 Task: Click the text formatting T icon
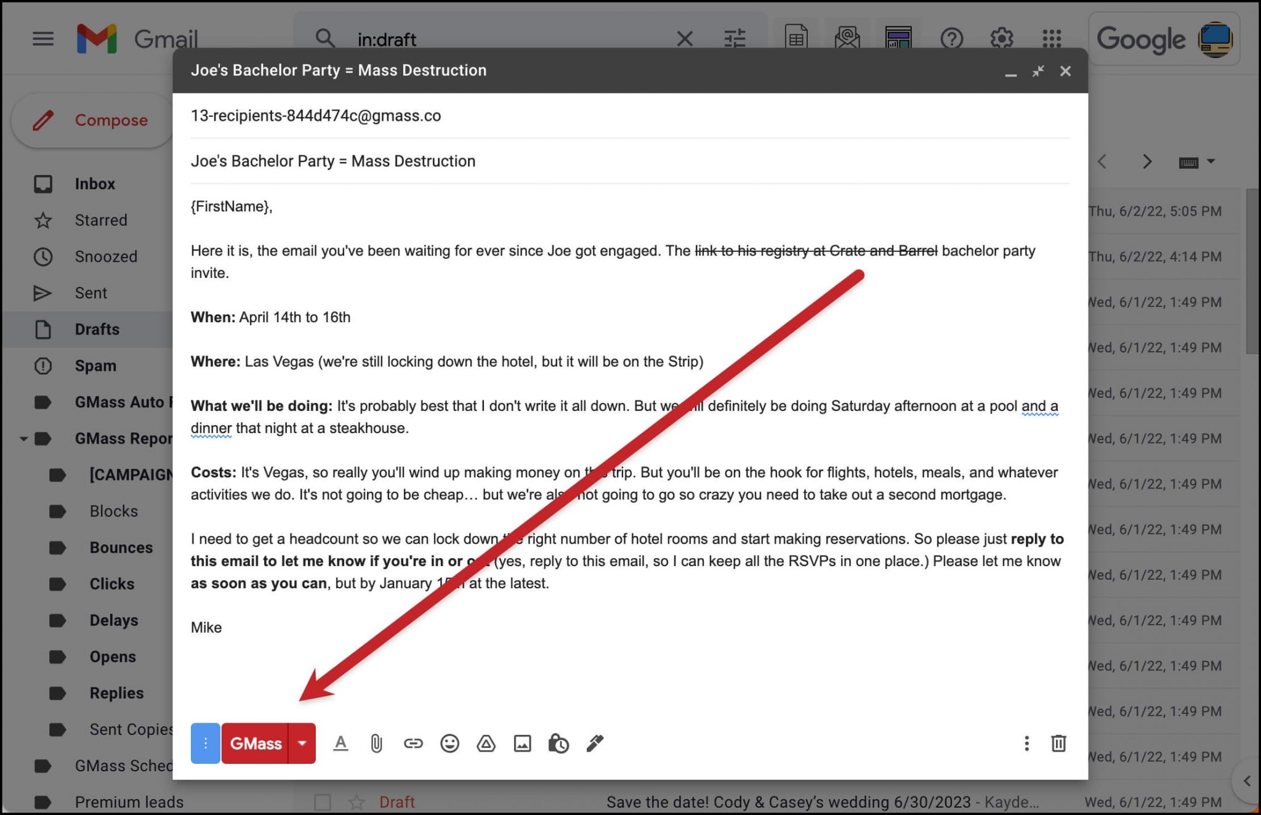[x=339, y=744]
